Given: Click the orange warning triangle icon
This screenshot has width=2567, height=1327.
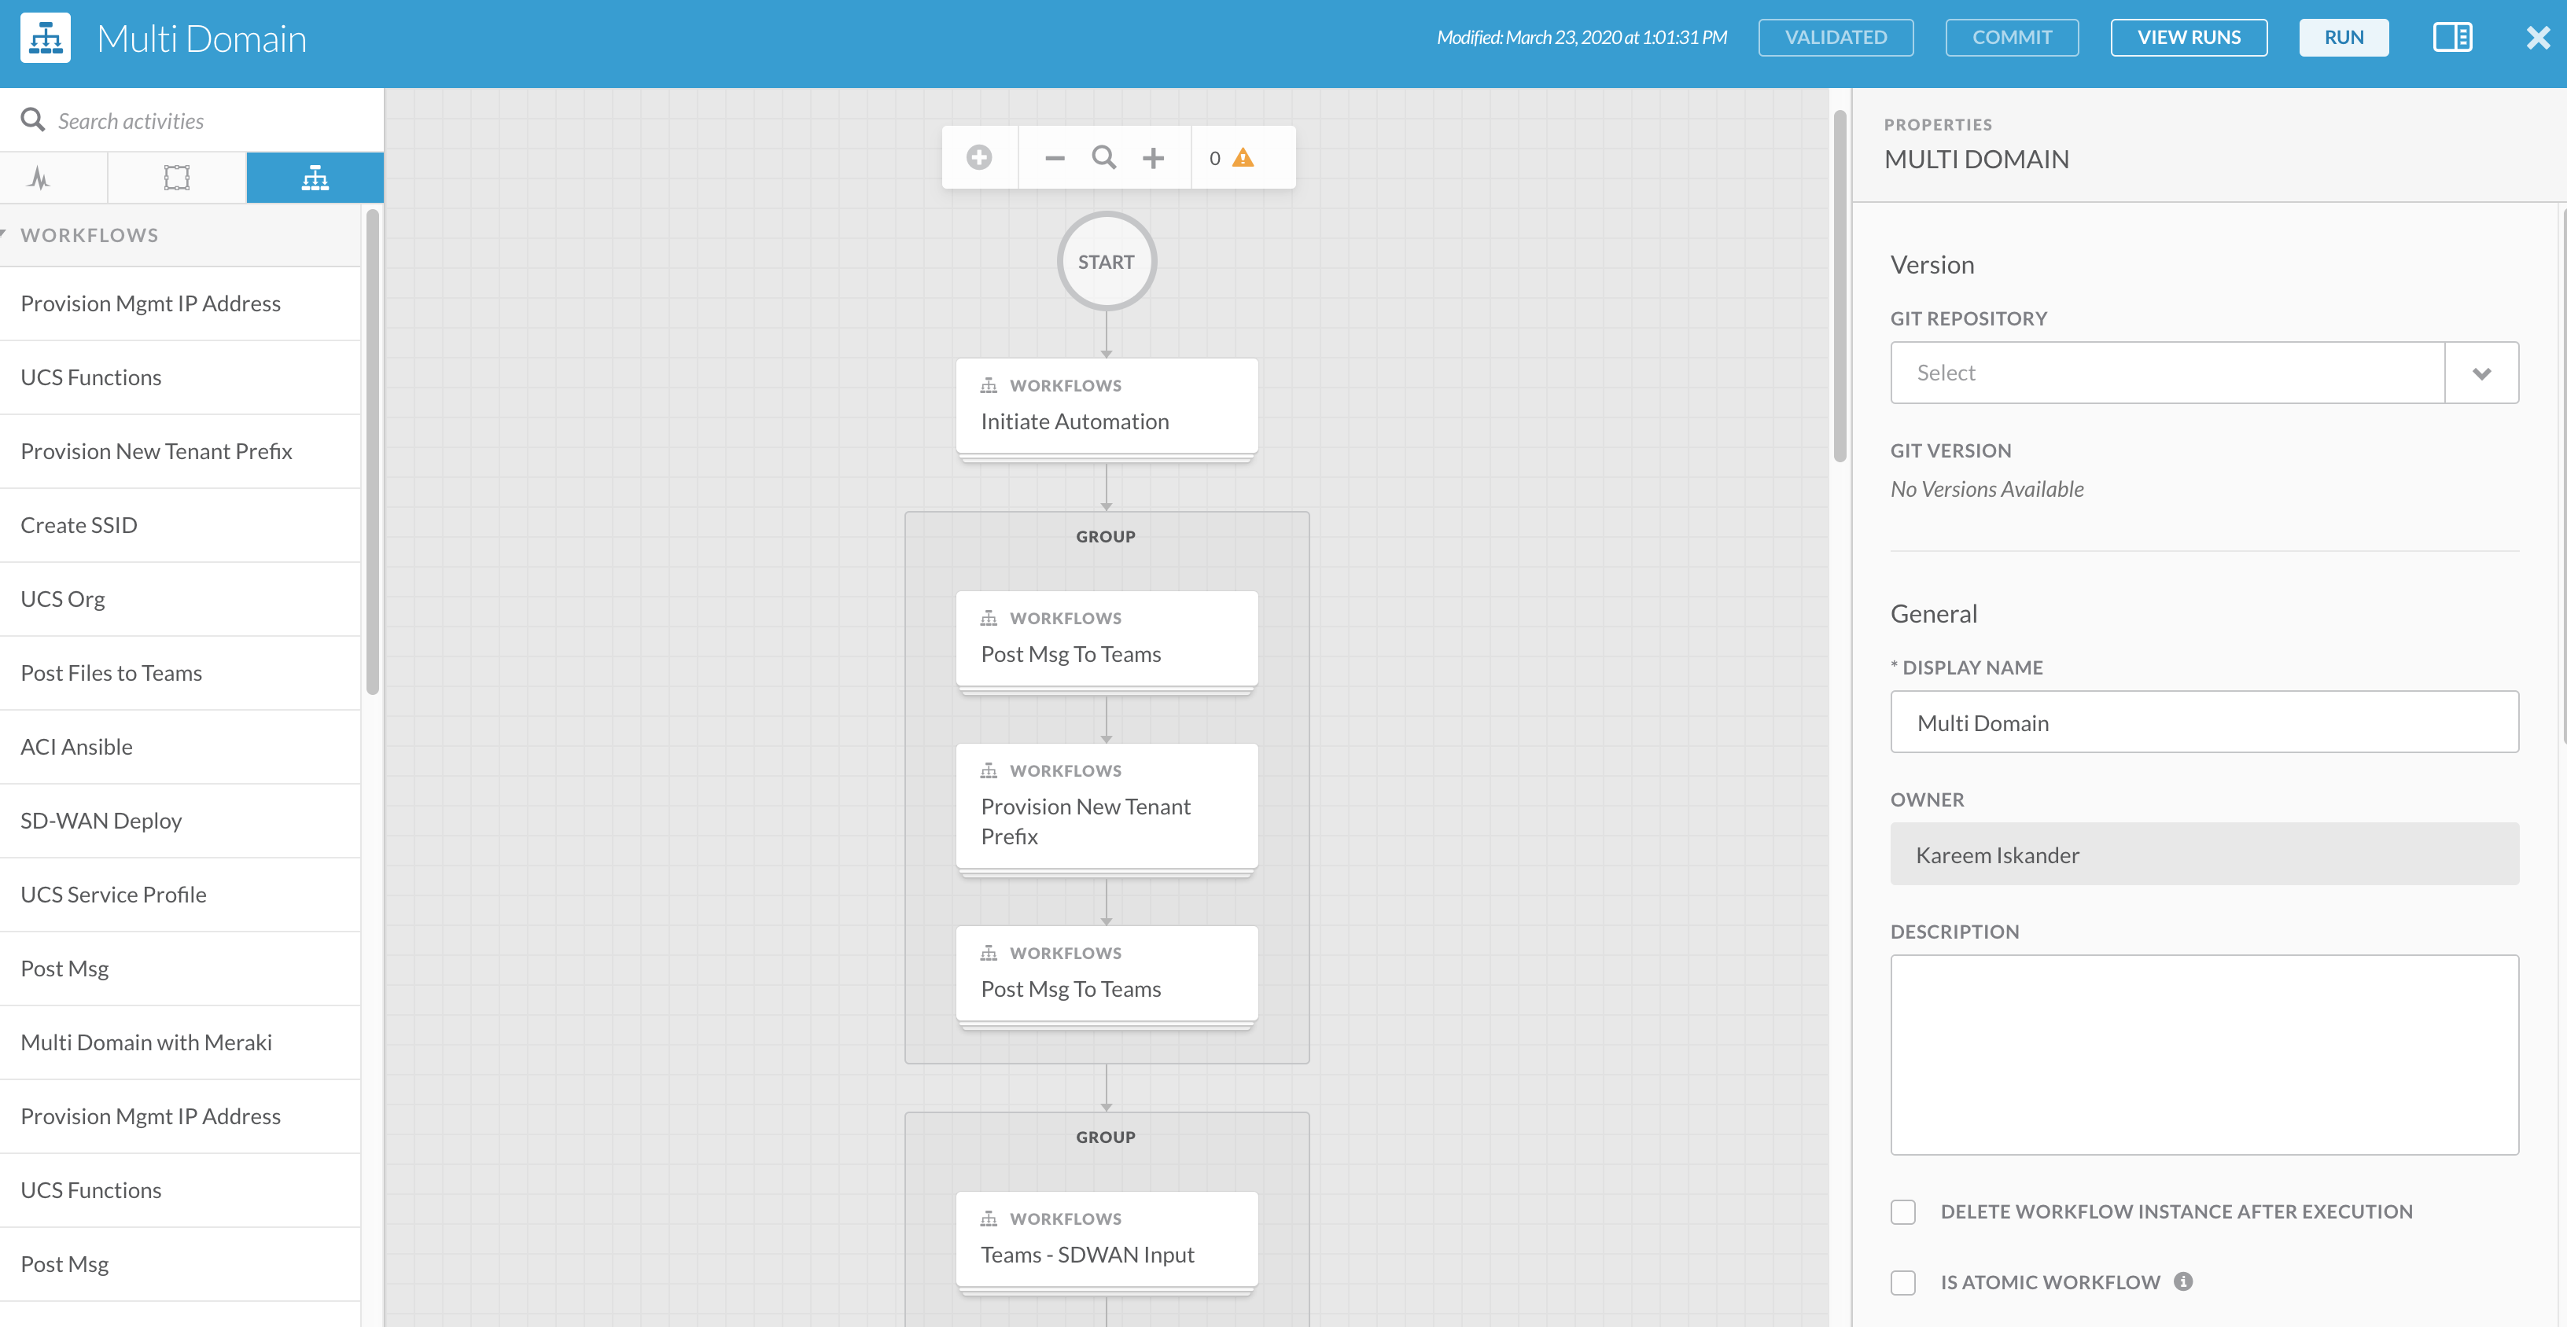Looking at the screenshot, I should pyautogui.click(x=1243, y=157).
